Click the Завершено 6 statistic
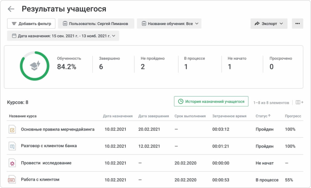Screen dimensions: 311x188 109,63
